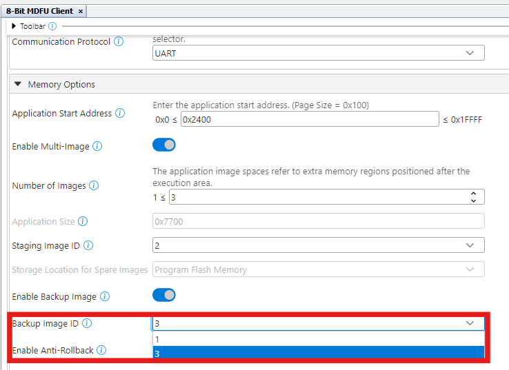Collapse the Memory Options section
The height and width of the screenshot is (370, 509).
[x=18, y=85]
